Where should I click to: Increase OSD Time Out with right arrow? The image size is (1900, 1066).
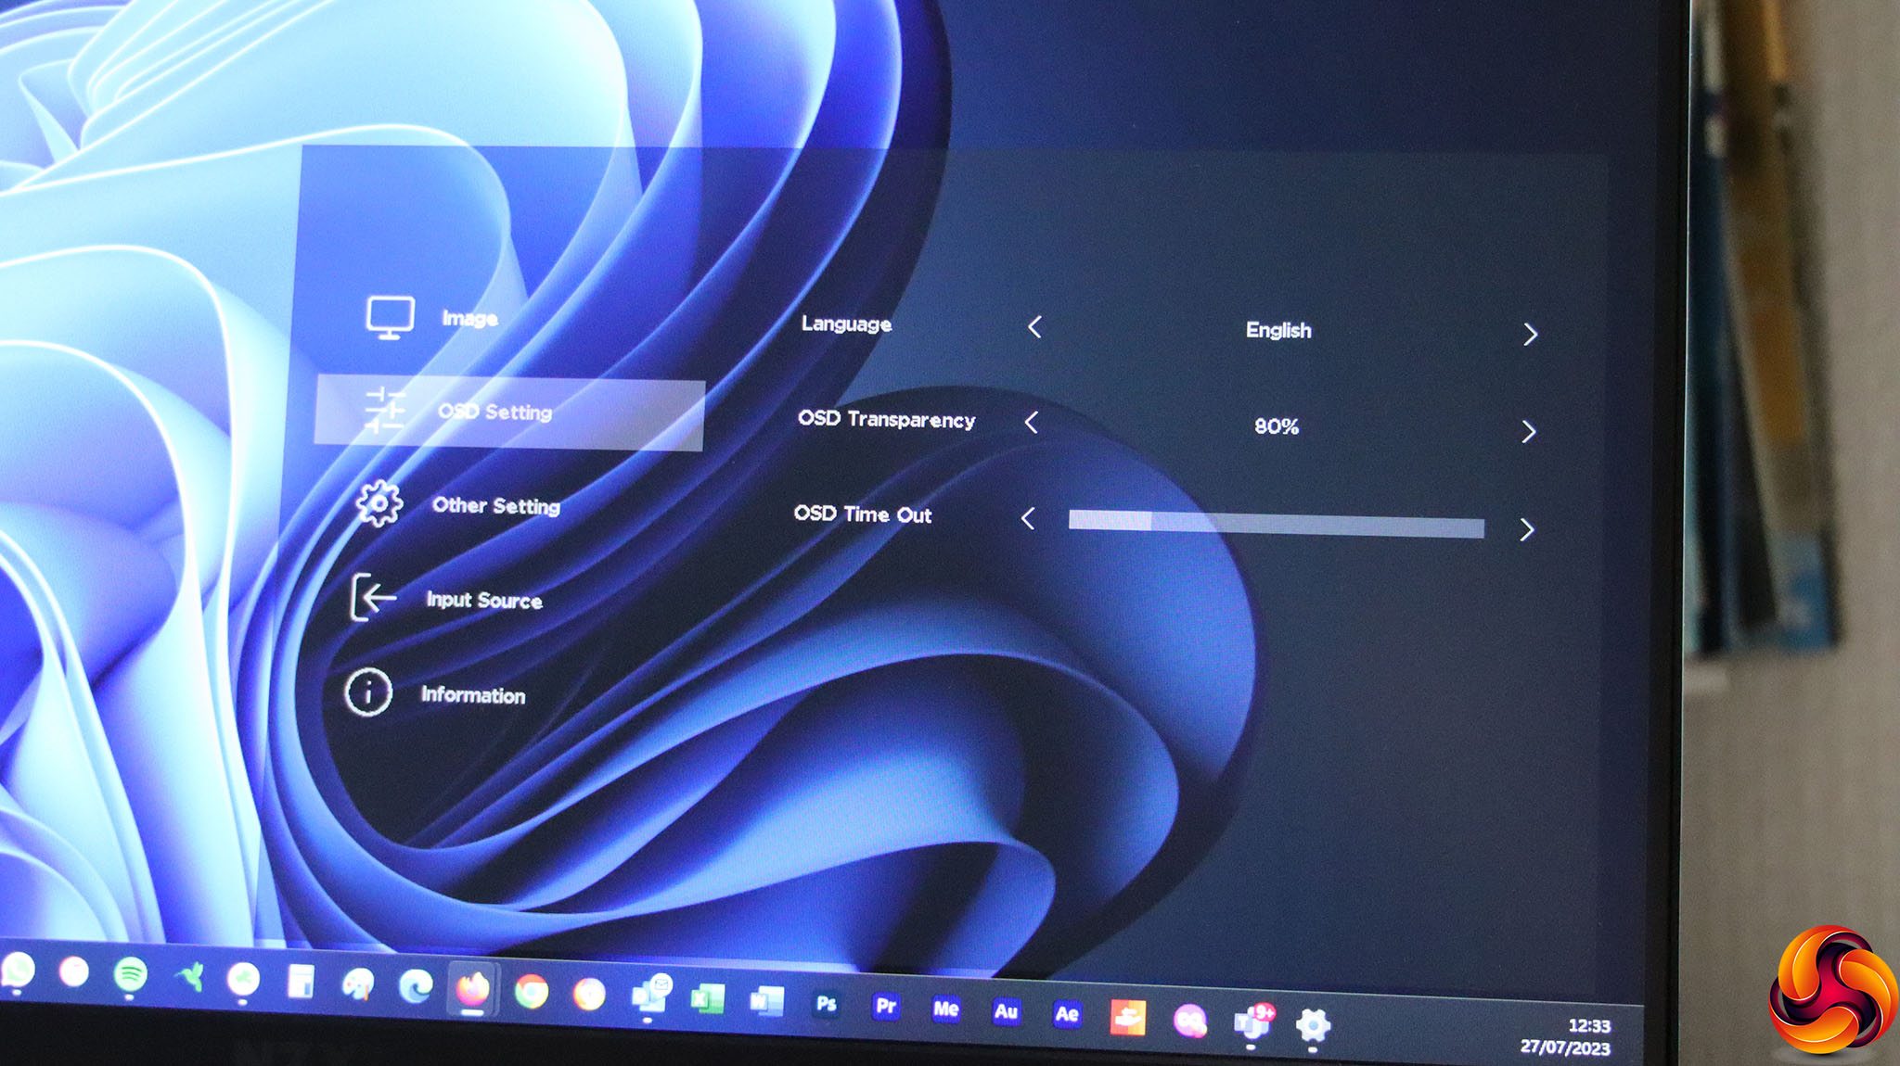tap(1526, 529)
